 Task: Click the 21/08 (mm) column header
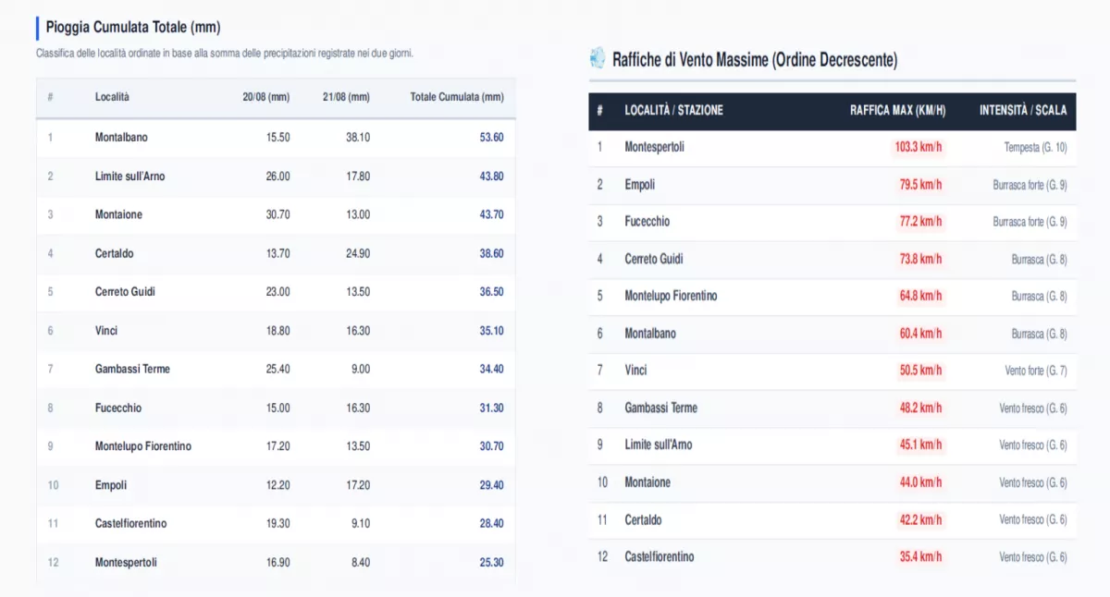click(x=346, y=97)
